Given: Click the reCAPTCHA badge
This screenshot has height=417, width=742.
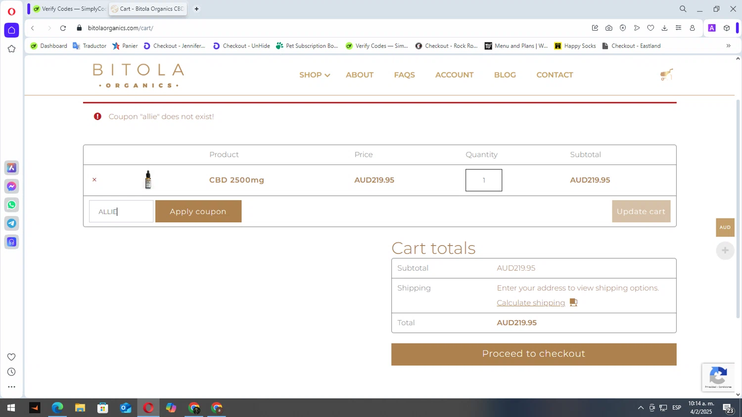Looking at the screenshot, I should 718,377.
